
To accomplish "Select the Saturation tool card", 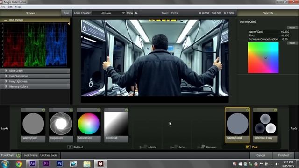I will coord(88,125).
